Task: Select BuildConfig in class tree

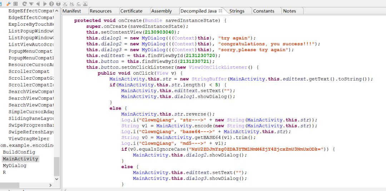Action: [19, 152]
